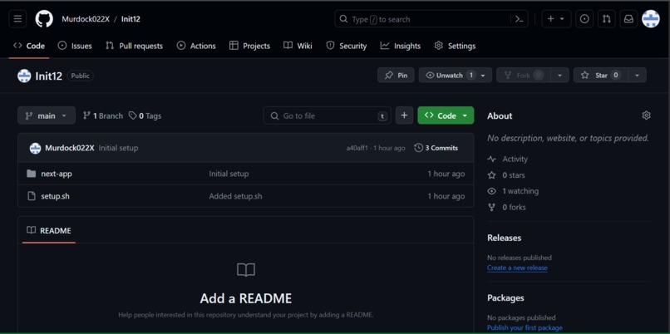Click Publish your first package link
670x334 pixels.
coord(525,327)
